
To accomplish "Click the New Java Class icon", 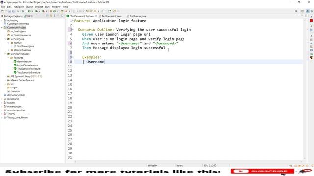I will point(54,11).
